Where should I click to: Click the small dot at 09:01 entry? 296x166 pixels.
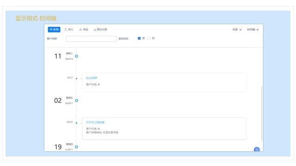pos(76,123)
